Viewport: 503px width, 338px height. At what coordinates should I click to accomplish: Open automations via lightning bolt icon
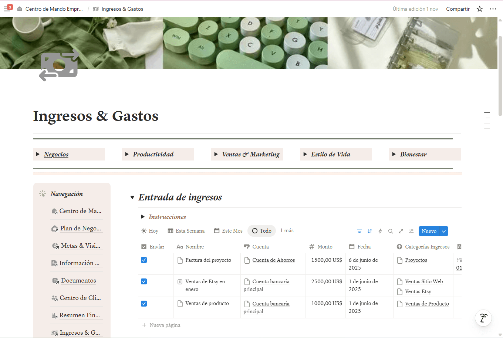(x=380, y=231)
